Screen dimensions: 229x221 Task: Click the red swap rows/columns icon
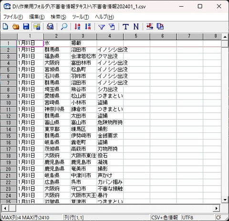[150, 27]
